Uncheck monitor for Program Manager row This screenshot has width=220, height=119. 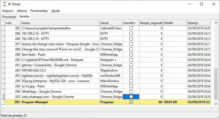131,102
